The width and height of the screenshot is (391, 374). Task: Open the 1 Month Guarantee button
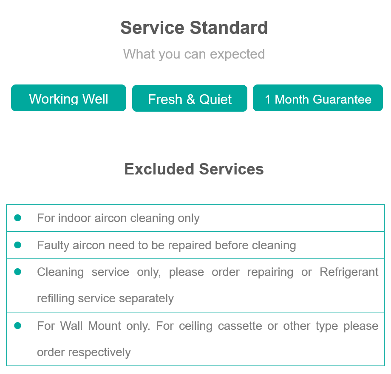point(318,98)
